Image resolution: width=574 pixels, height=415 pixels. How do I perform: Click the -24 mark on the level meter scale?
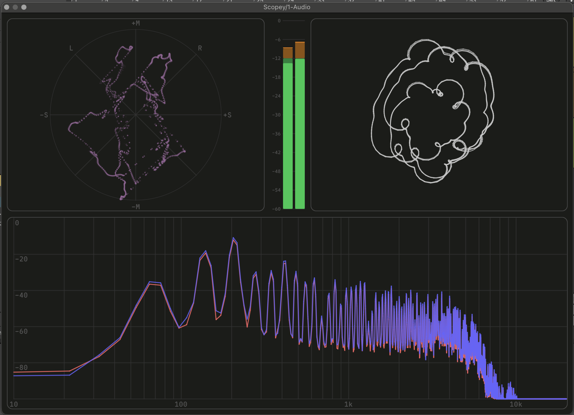pos(276,96)
